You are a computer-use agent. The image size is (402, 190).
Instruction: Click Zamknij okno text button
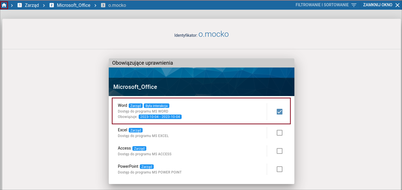click(x=378, y=5)
